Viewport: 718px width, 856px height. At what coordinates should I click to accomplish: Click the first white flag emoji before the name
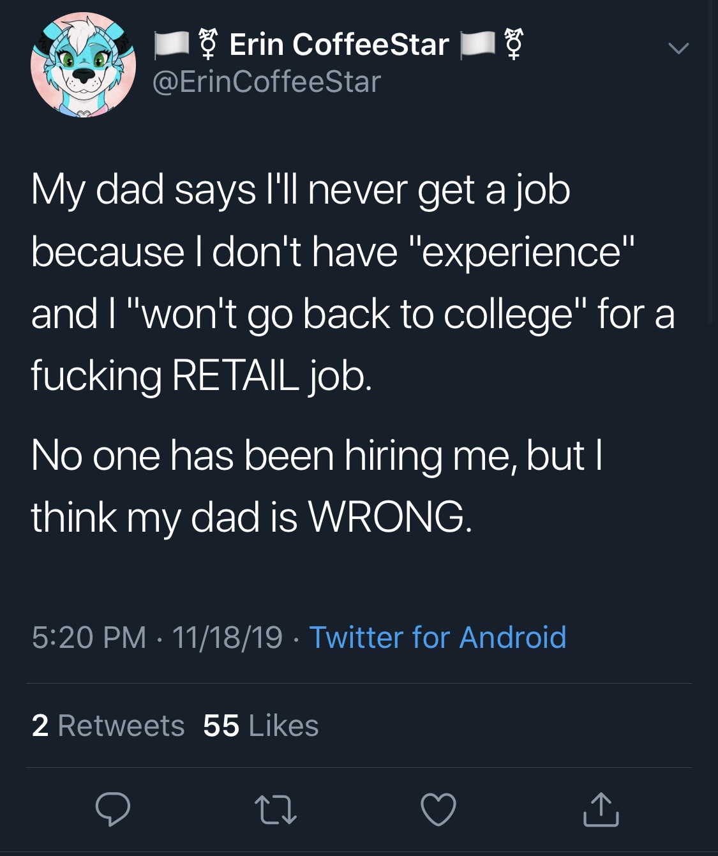point(172,45)
